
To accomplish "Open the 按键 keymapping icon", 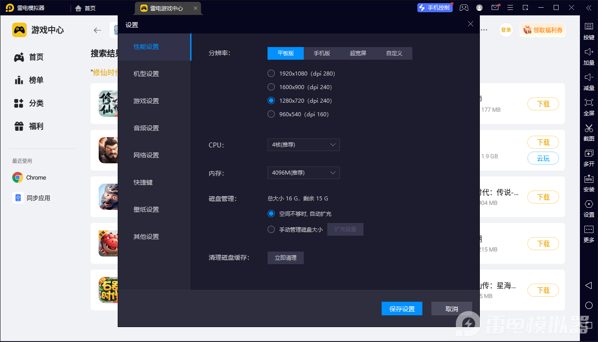I will point(588,32).
